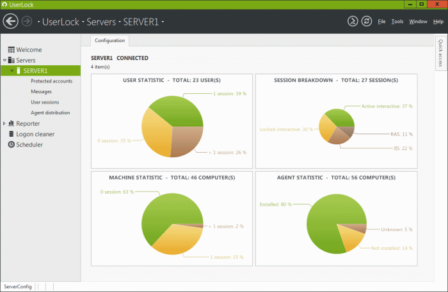
Task: Open dropdown between UserLock and Servers
Action: coord(83,22)
